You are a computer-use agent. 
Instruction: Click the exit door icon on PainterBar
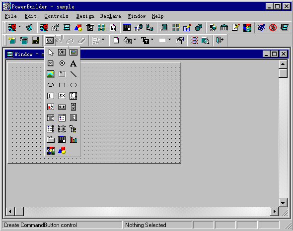(220, 40)
